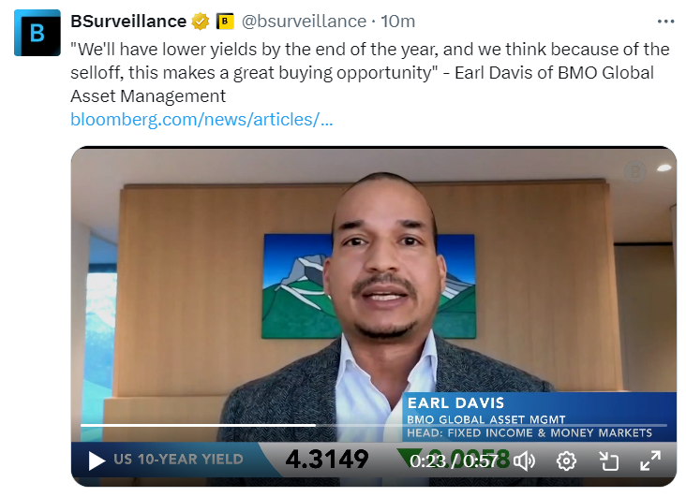Go to the @bsurveillance handle profile
This screenshot has width=686, height=497.
pos(304,21)
